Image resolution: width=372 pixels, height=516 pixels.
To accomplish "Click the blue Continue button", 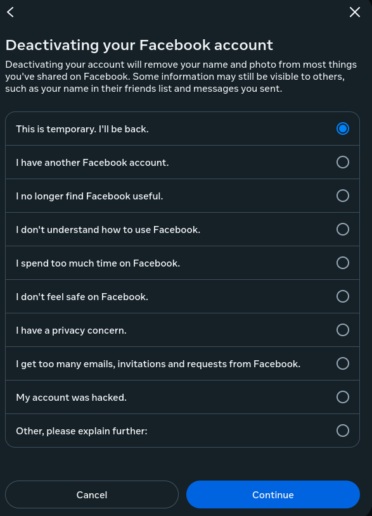I will [273, 494].
